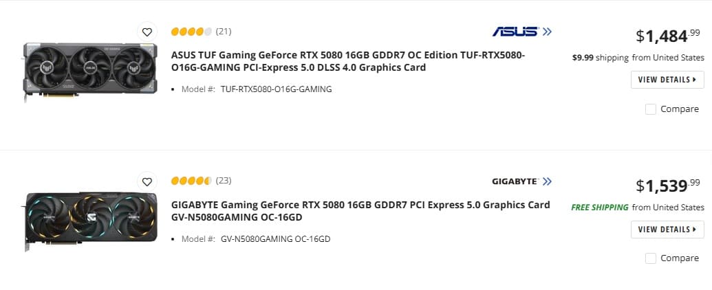Viewport: 712px width, 290px height.
Task: Open ASUS TUF Gaming GeForce RTX 5080 title
Action: pos(348,61)
